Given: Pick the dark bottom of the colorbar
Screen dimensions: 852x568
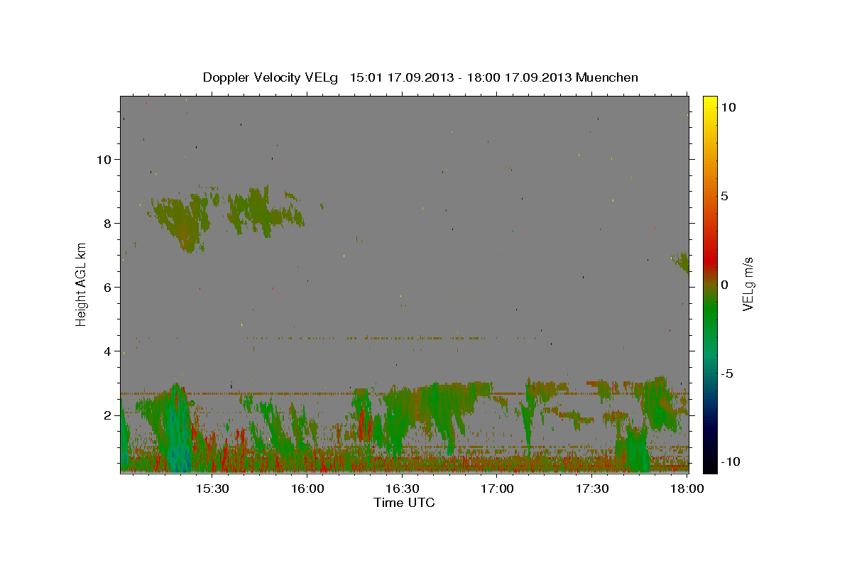Looking at the screenshot, I should coord(709,461).
